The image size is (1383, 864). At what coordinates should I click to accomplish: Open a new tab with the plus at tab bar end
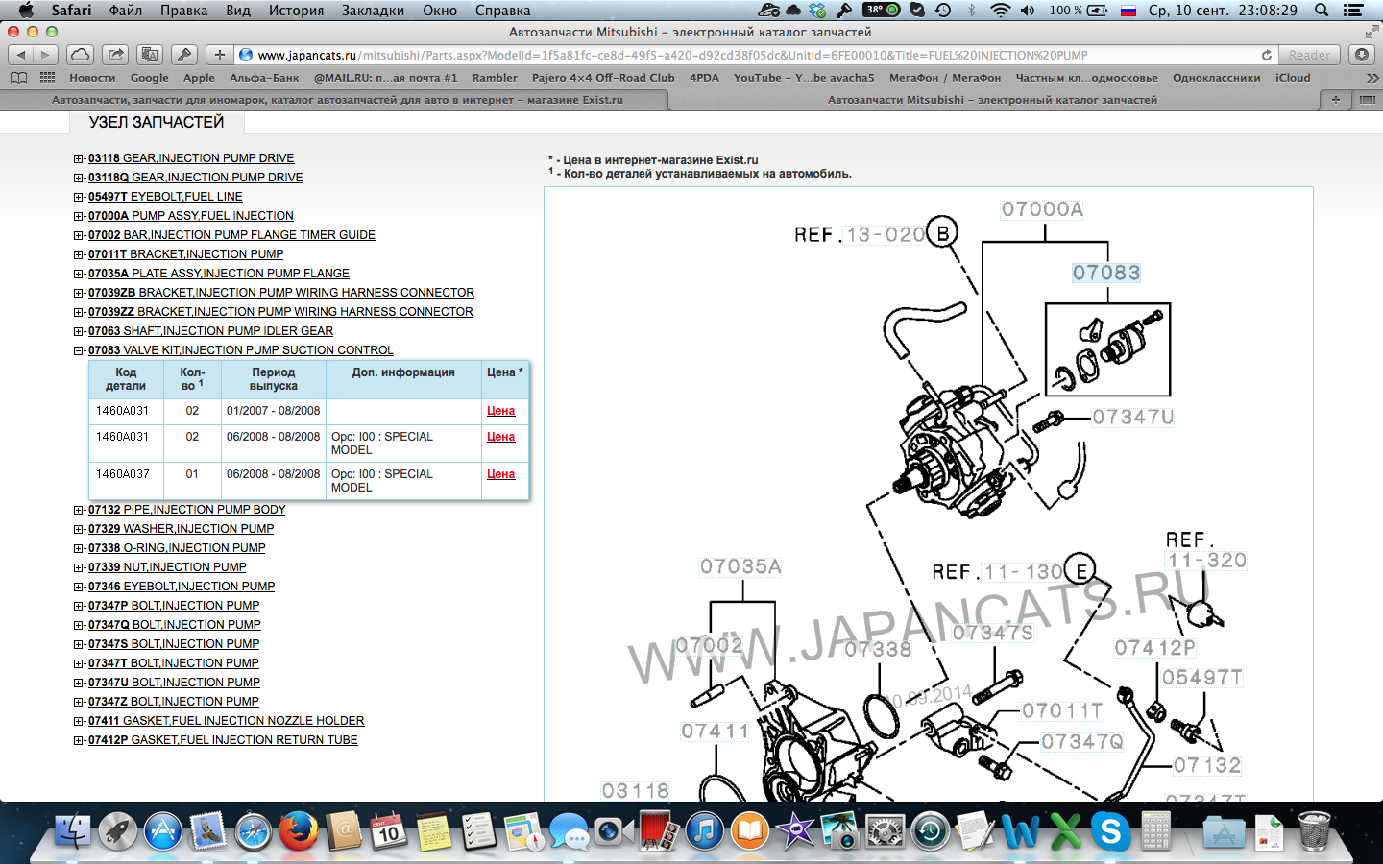(1335, 100)
